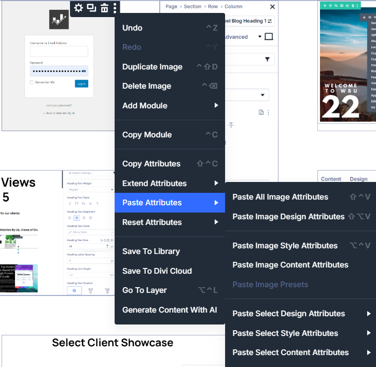Screen dimensions: 376x367
Task: Choose Duplicate Image from context menu
Action: pyautogui.click(x=152, y=67)
